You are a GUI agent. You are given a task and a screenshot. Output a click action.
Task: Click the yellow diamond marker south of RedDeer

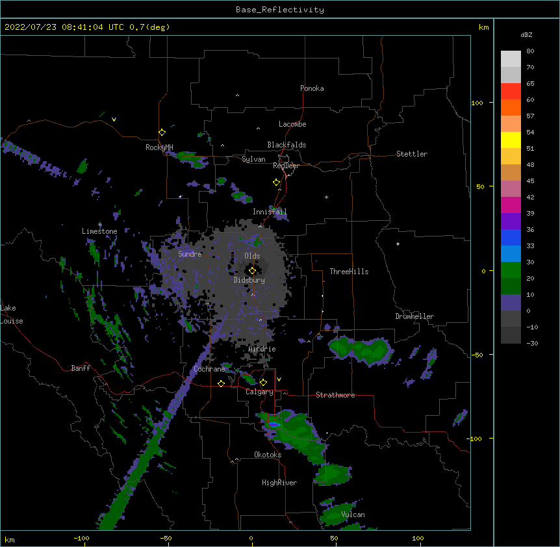tap(277, 183)
